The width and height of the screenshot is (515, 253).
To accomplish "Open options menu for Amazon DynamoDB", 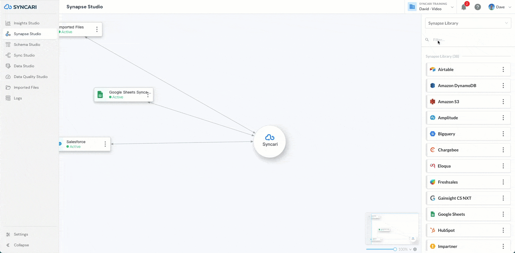I will pos(503,85).
